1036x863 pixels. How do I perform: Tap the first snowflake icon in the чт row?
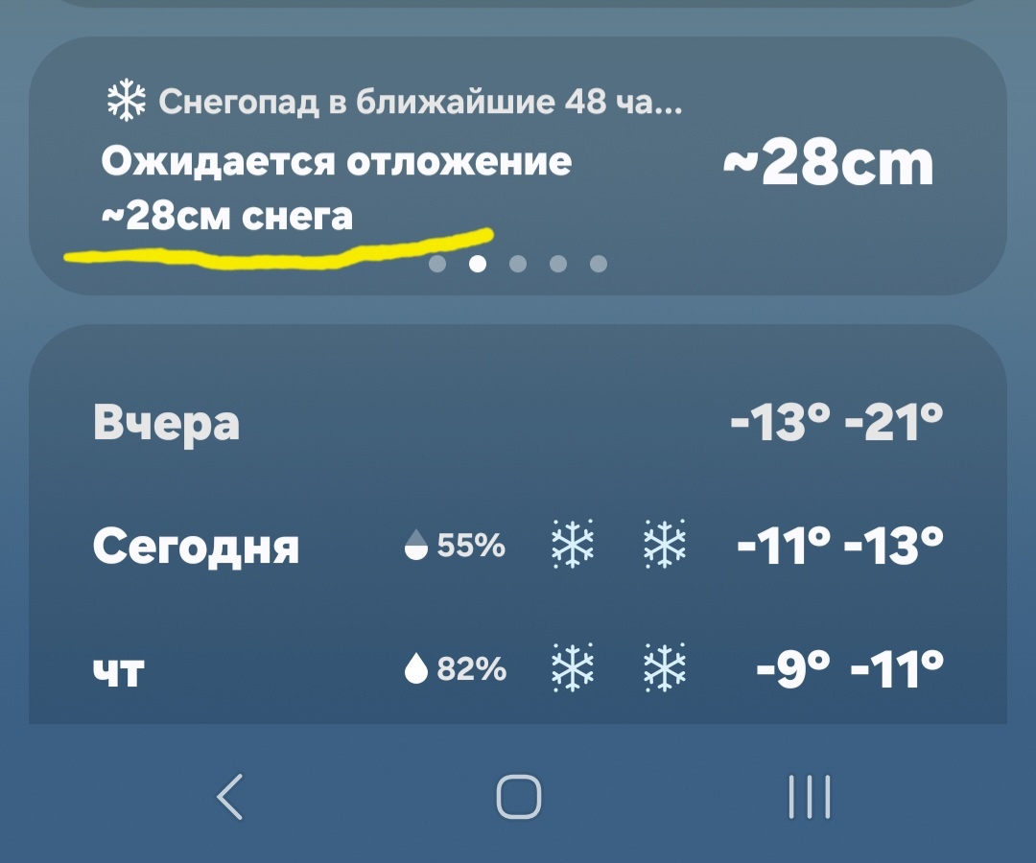pyautogui.click(x=573, y=666)
